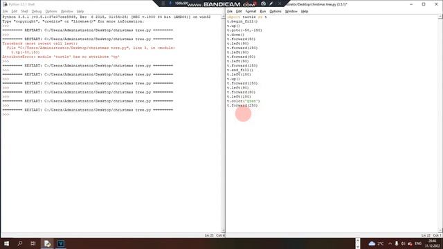Select the Bandicam pencil drawing icon
Image resolution: width=443 pixels, height=249 pixels.
(271, 3)
